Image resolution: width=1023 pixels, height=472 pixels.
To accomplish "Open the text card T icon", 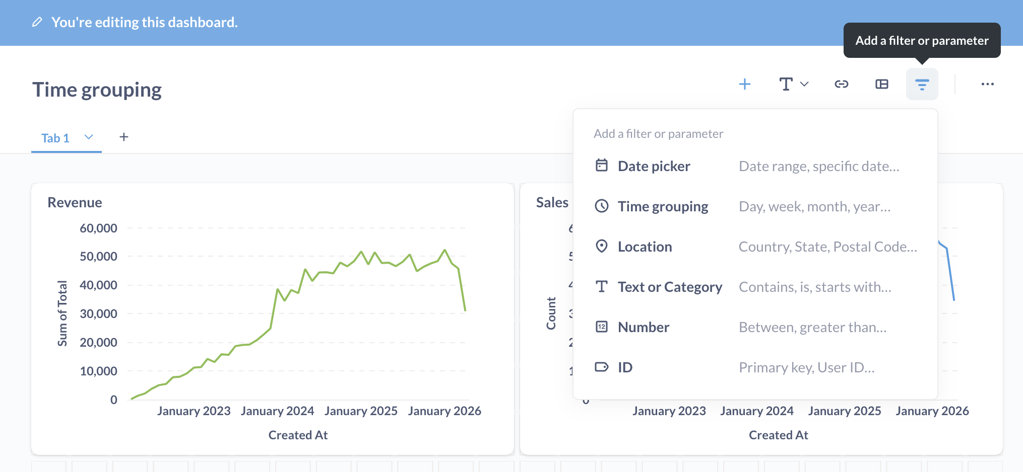I will [786, 84].
